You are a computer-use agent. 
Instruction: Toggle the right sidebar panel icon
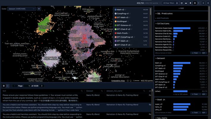click(x=190, y=3)
